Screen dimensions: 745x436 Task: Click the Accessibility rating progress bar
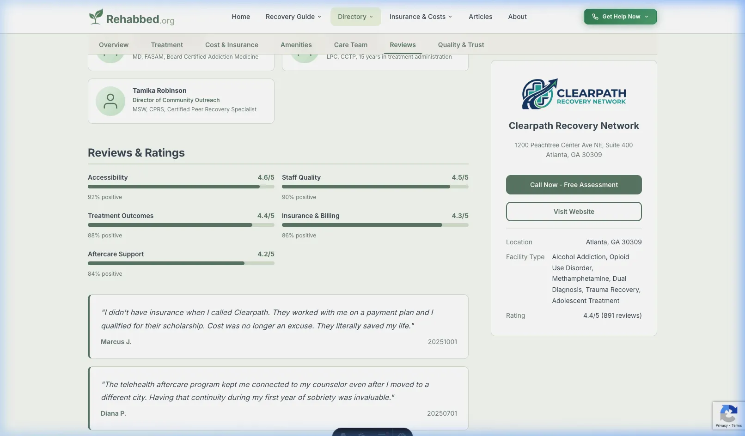(x=181, y=187)
